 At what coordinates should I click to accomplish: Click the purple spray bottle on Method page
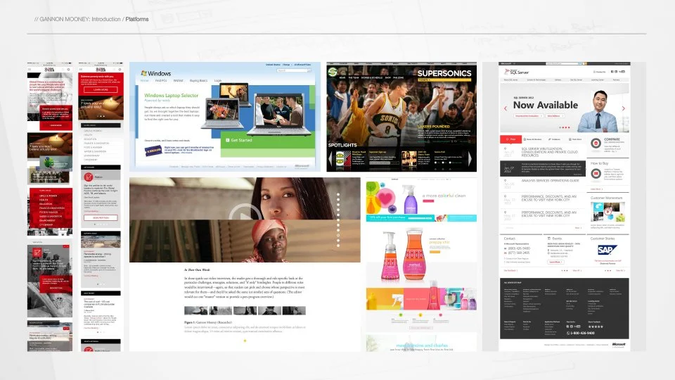pos(410,199)
